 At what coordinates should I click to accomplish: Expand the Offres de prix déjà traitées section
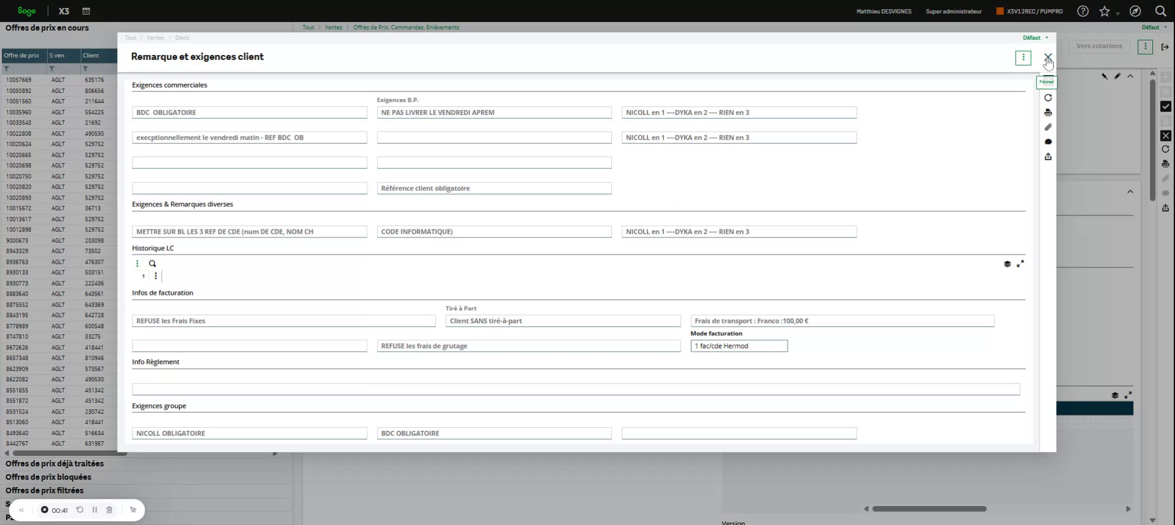(54, 464)
